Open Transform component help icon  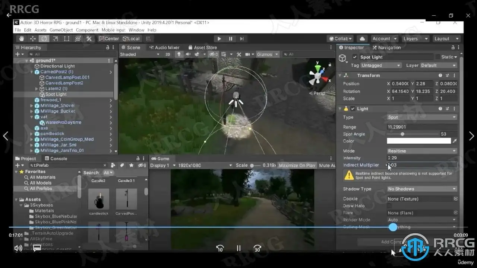click(440, 76)
